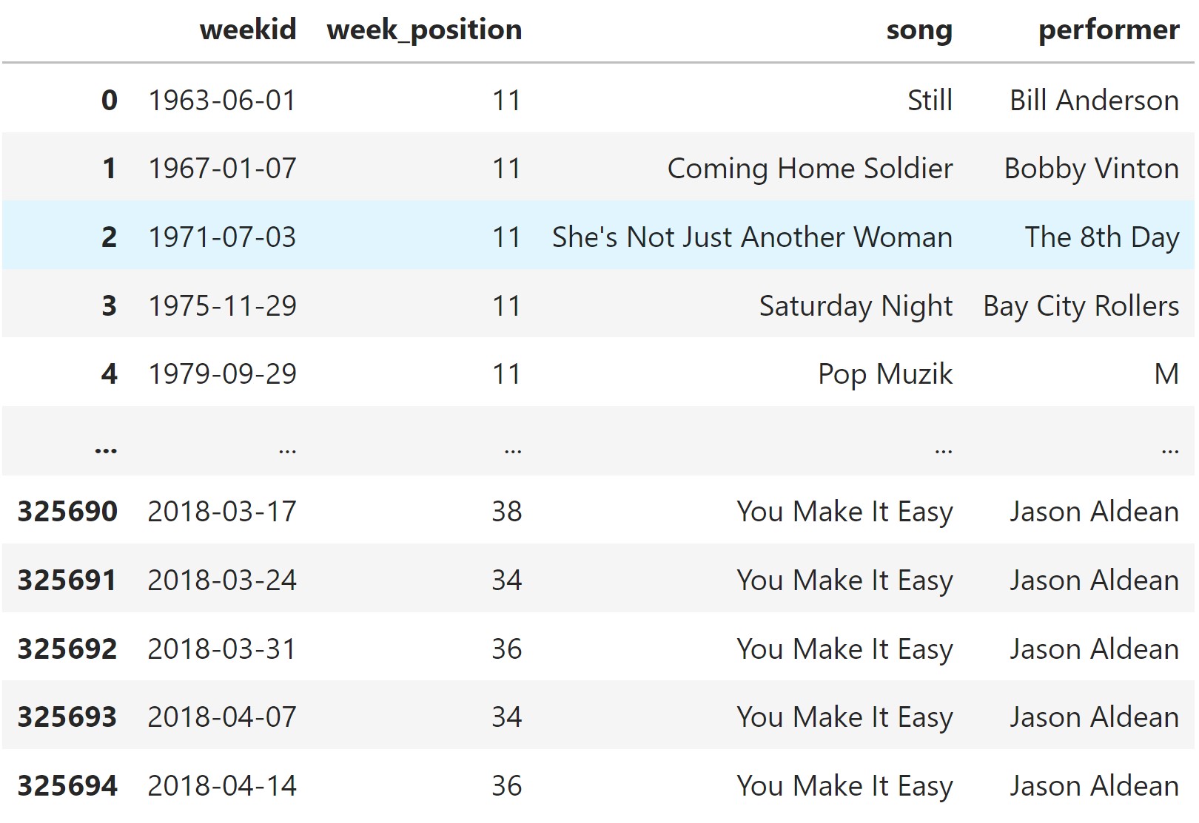Click She's Not Just Another Woman

(752, 237)
